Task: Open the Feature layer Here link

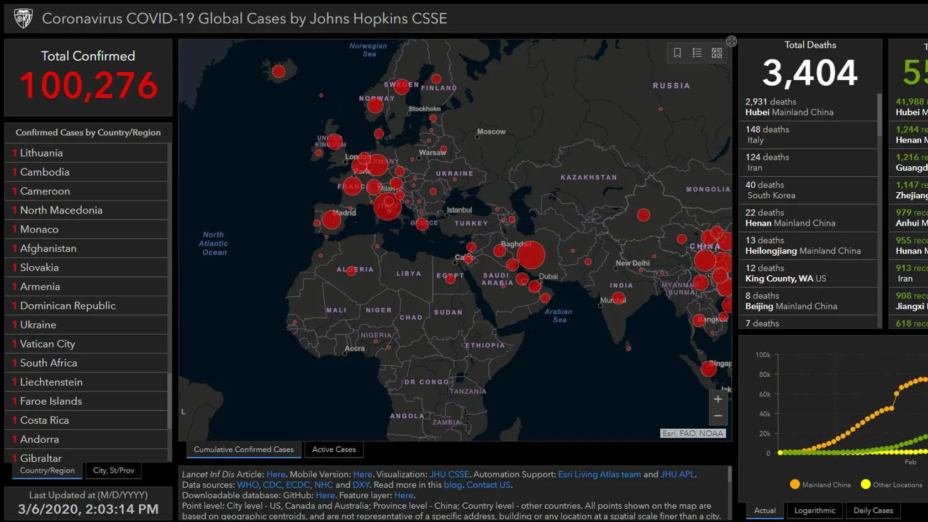Action: 403,495
